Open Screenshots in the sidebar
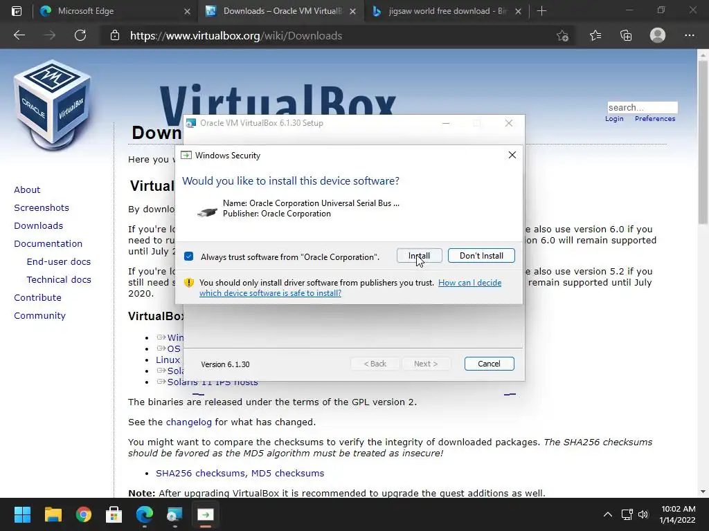This screenshot has width=709, height=531. (x=42, y=207)
